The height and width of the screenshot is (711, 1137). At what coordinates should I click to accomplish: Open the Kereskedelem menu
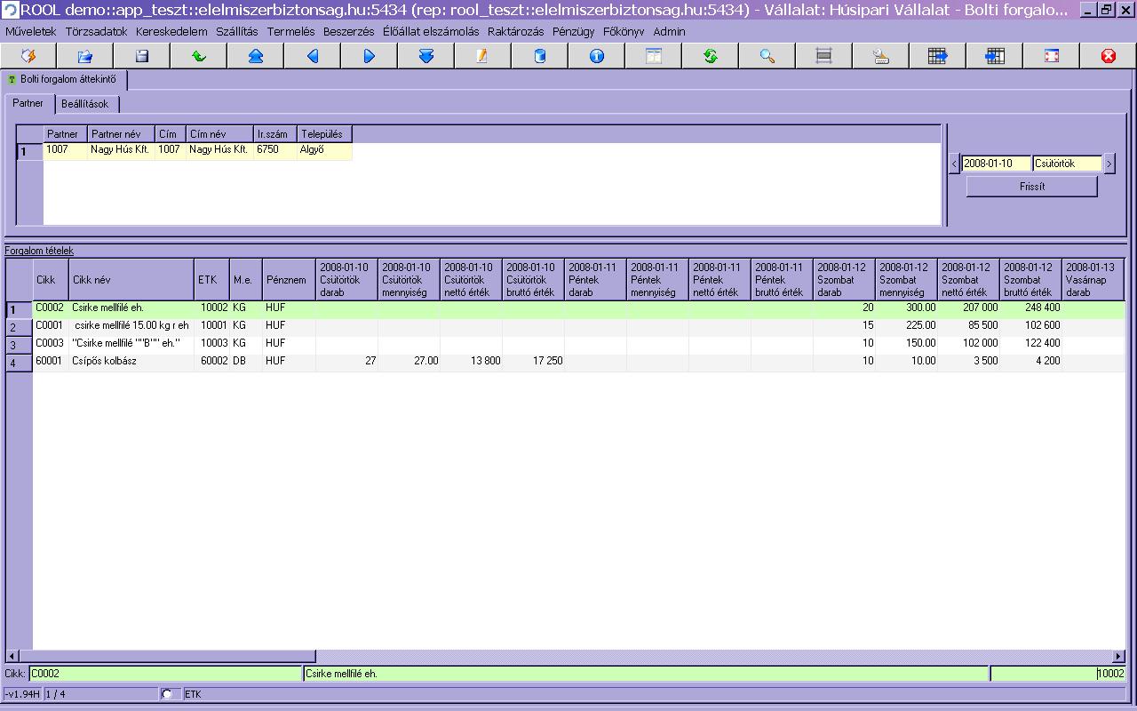click(171, 31)
